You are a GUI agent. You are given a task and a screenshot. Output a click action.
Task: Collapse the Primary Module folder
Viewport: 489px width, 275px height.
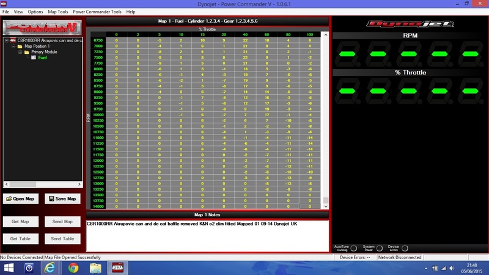point(20,52)
